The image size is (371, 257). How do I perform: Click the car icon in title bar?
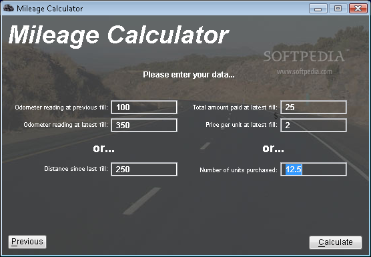[x=9, y=9]
